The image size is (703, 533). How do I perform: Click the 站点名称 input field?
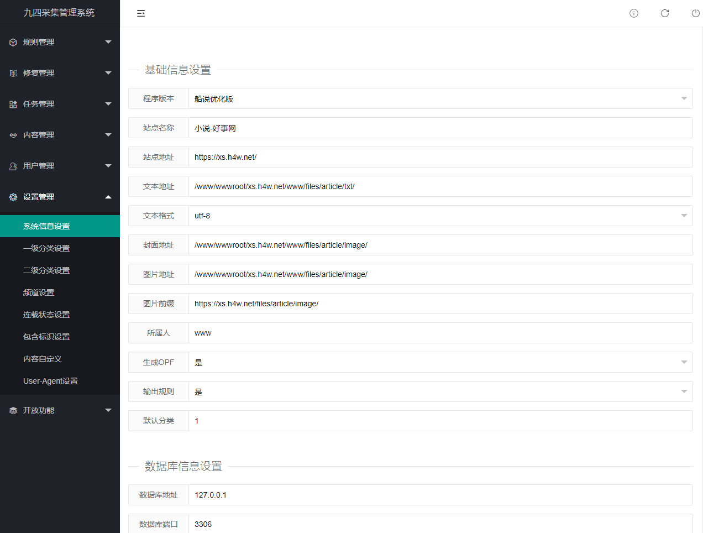pos(440,128)
